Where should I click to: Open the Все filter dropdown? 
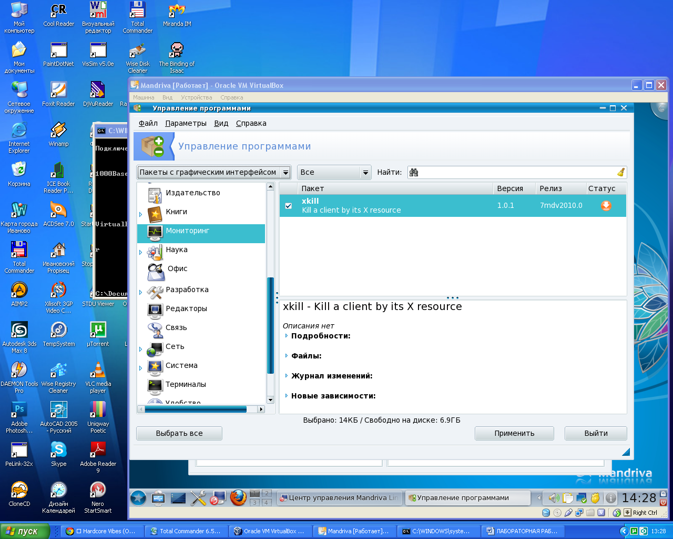point(335,172)
